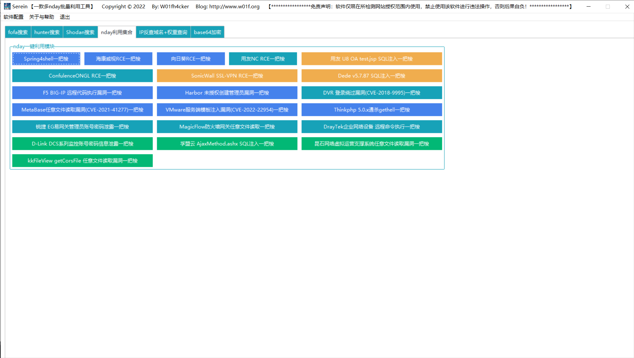Viewport: 634px width, 358px height.
Task: Open kkFileView getCorsFile 任意文件读取 module
Action: coord(83,160)
